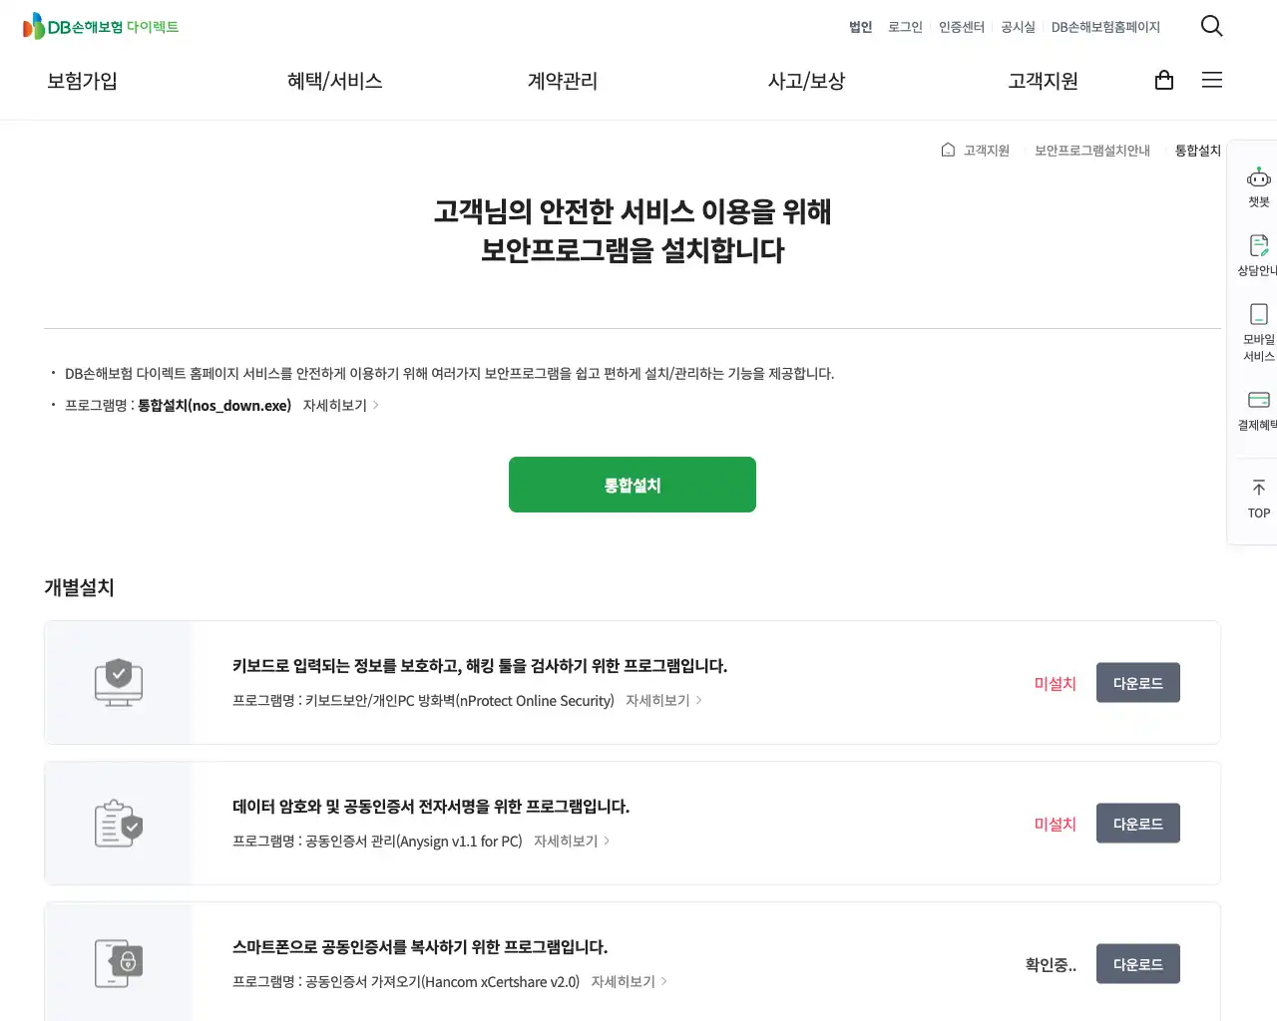The width and height of the screenshot is (1277, 1021).
Task: Open the 보험가입 menu
Action: 82,81
